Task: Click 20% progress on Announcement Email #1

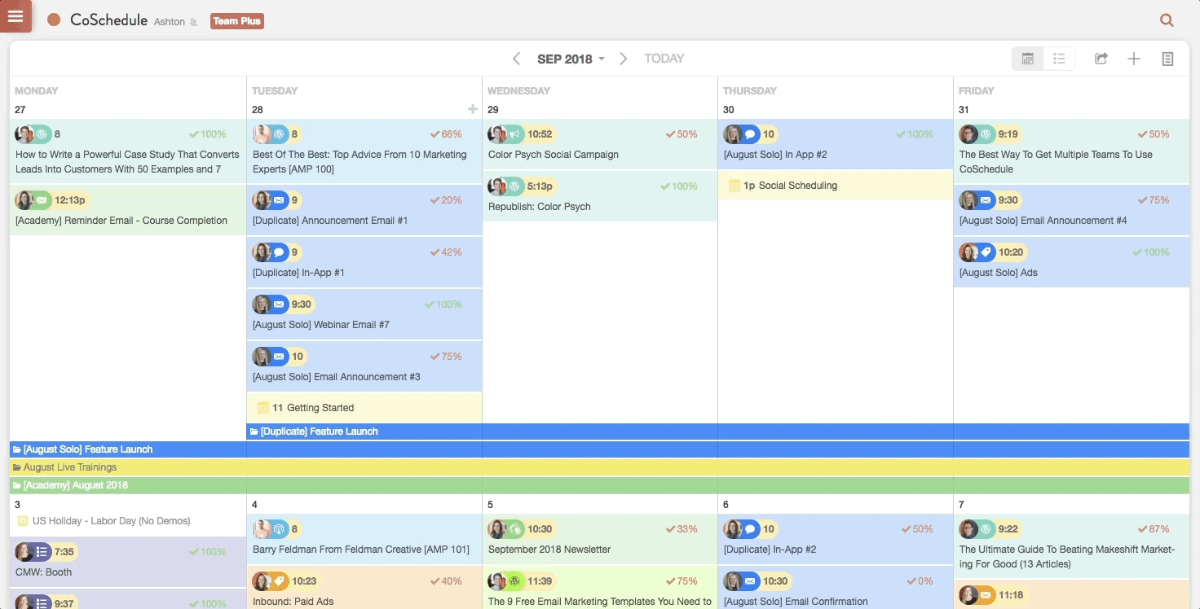Action: coord(446,200)
